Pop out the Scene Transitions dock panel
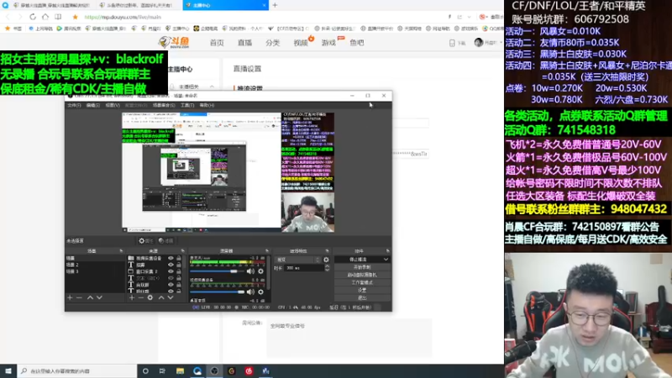This screenshot has height=378, width=672. pos(327,250)
